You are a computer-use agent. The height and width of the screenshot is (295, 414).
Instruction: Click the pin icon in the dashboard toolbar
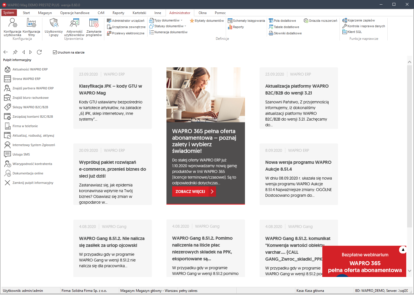15,52
